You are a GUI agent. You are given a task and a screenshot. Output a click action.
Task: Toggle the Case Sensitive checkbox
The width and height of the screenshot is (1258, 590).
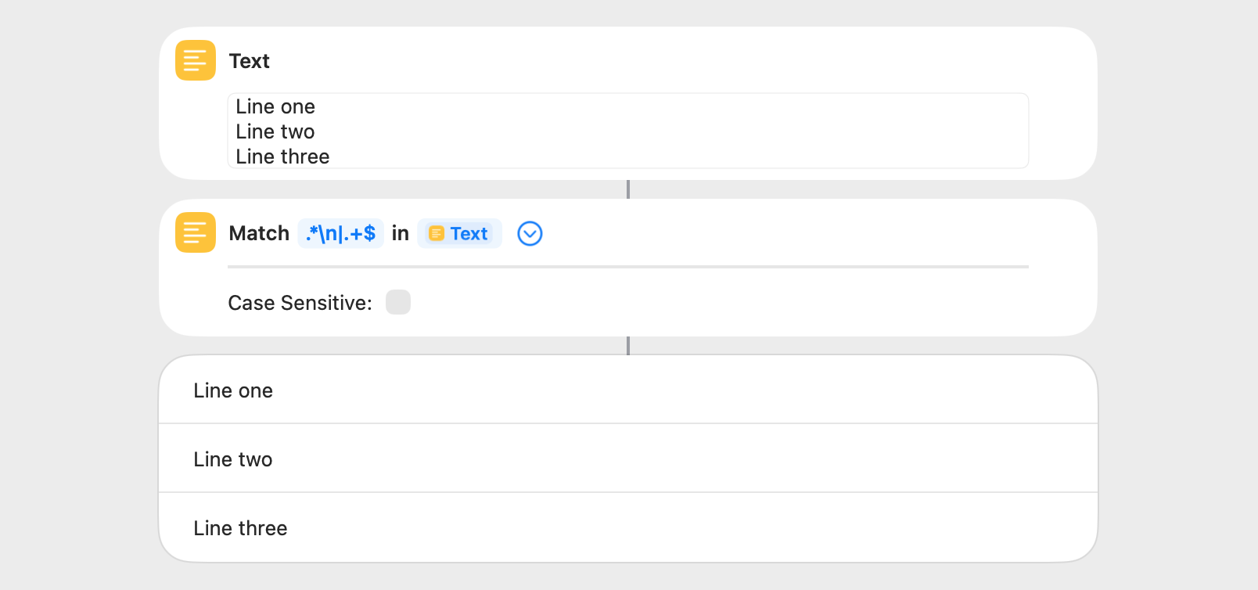397,302
